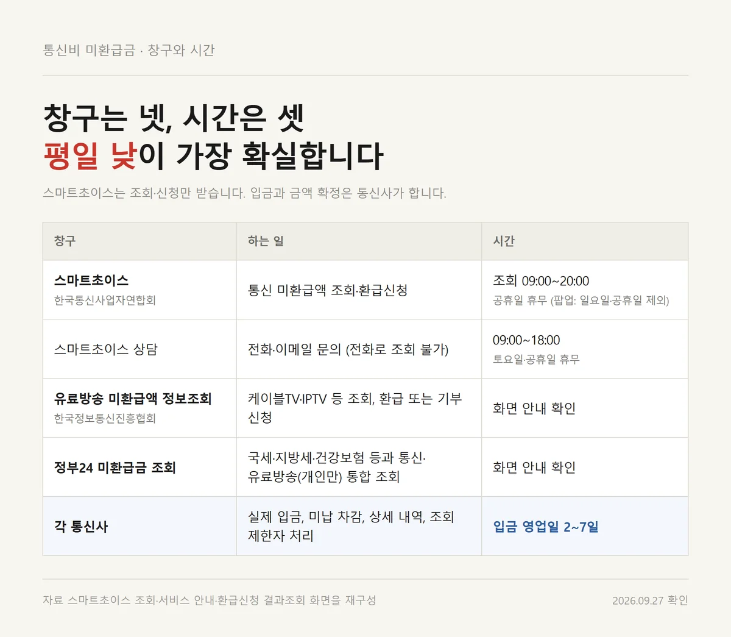Click the source note beginning '자료 스마트초이스 조회·서비스 안내'

[210, 600]
